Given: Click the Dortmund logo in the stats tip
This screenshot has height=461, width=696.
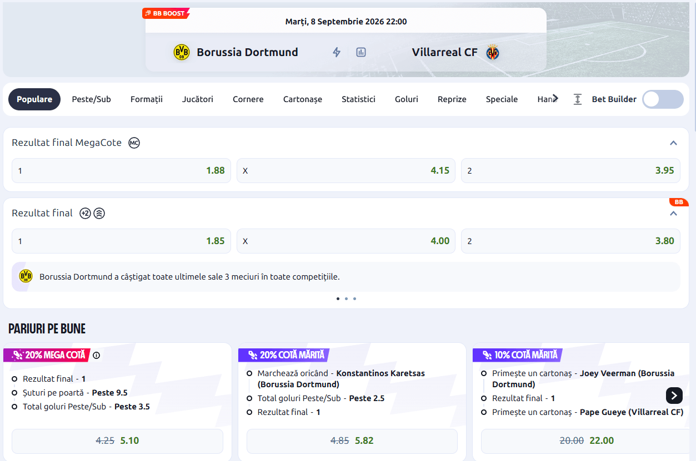Looking at the screenshot, I should click(26, 276).
